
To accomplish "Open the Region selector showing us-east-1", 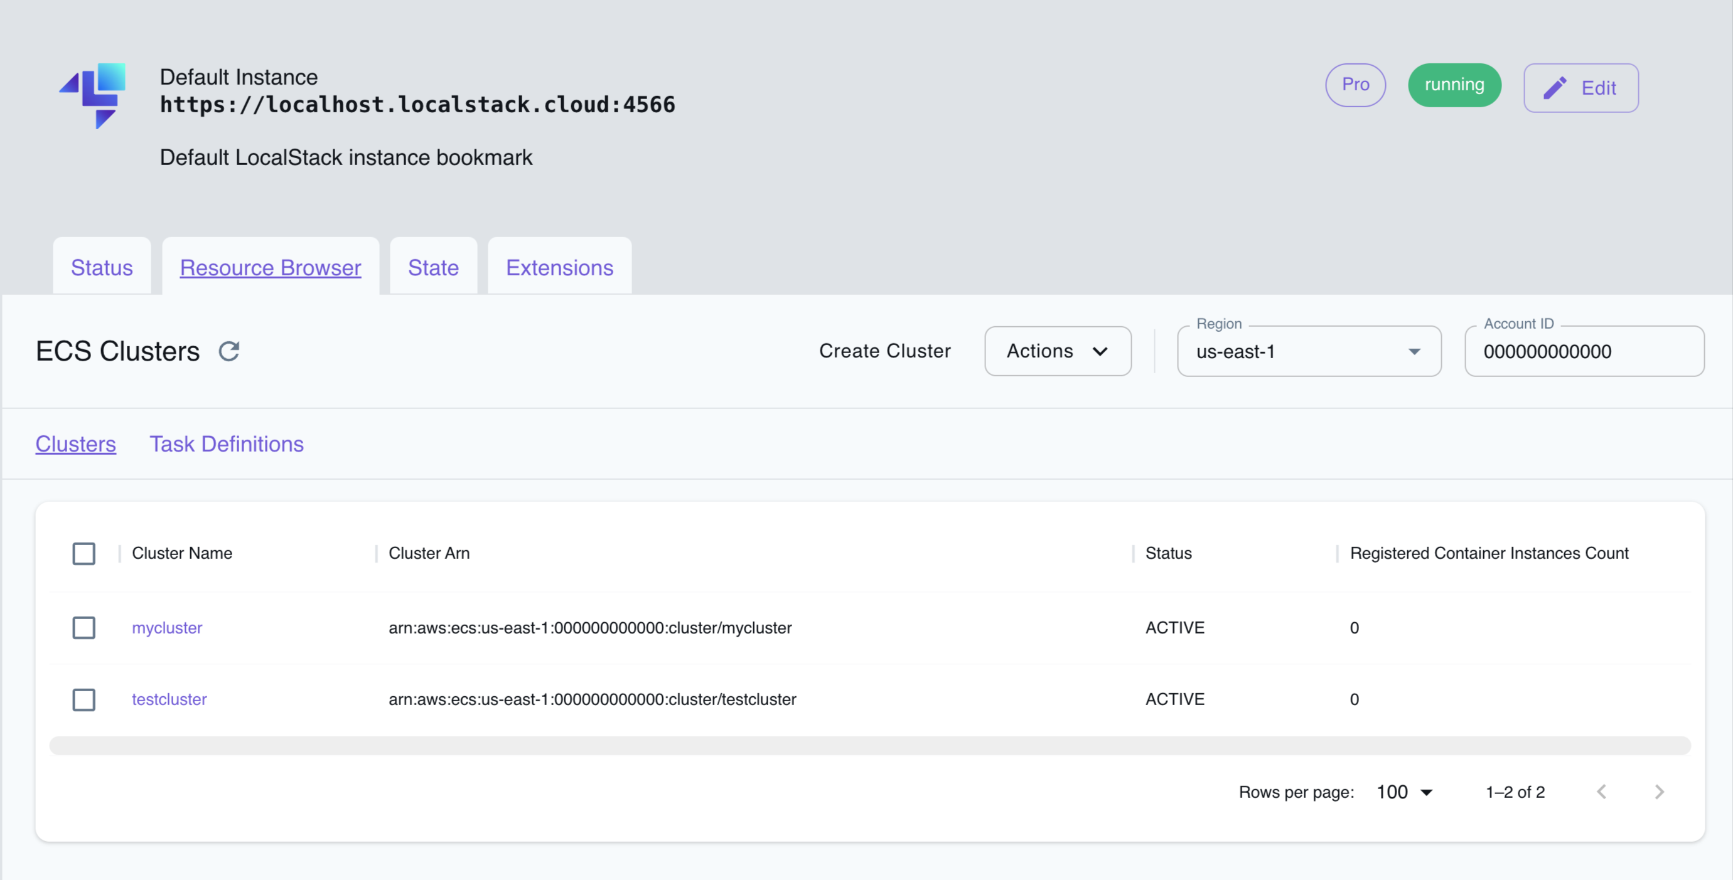I will [x=1309, y=351].
